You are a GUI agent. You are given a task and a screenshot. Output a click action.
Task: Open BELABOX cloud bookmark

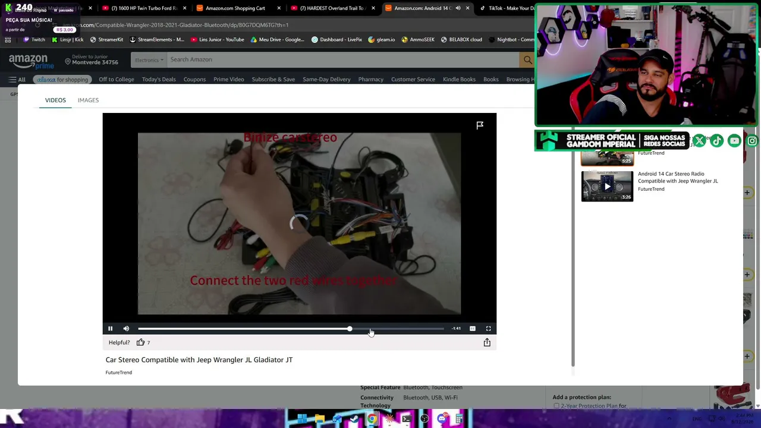point(461,40)
